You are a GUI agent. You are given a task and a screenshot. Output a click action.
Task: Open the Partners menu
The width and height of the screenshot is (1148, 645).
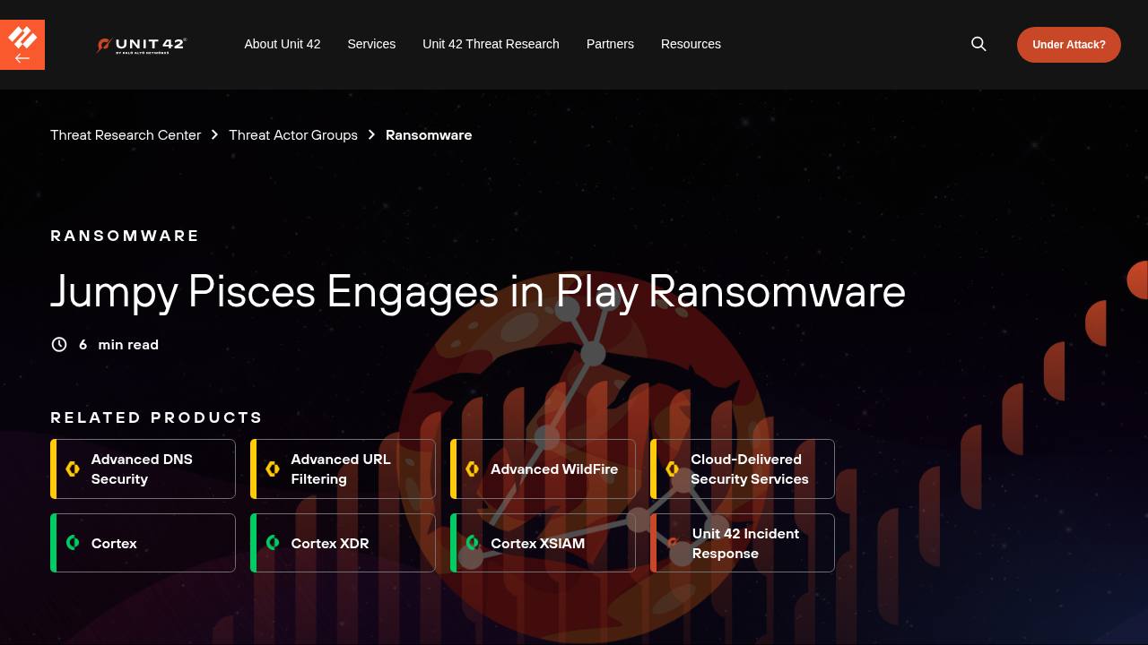pos(610,44)
